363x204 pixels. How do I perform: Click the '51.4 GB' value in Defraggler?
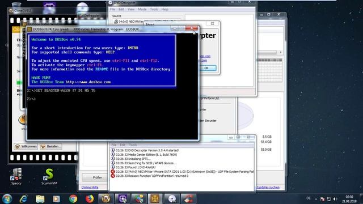266,142
